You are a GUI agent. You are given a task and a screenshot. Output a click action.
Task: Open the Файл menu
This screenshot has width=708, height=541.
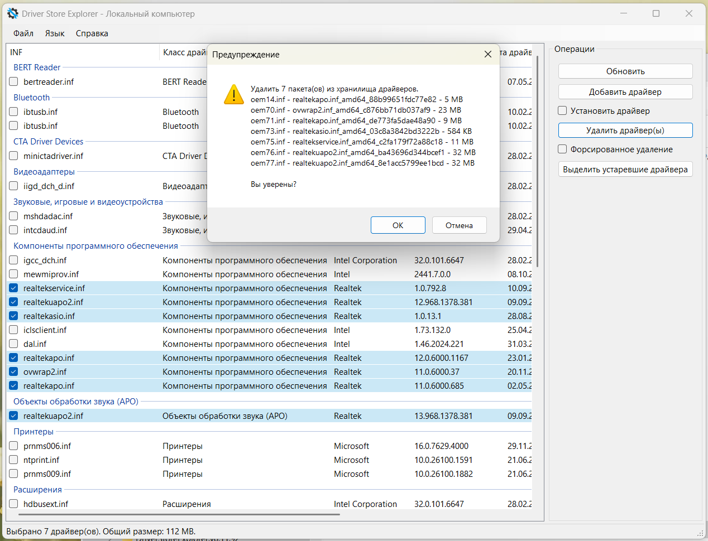(x=23, y=33)
